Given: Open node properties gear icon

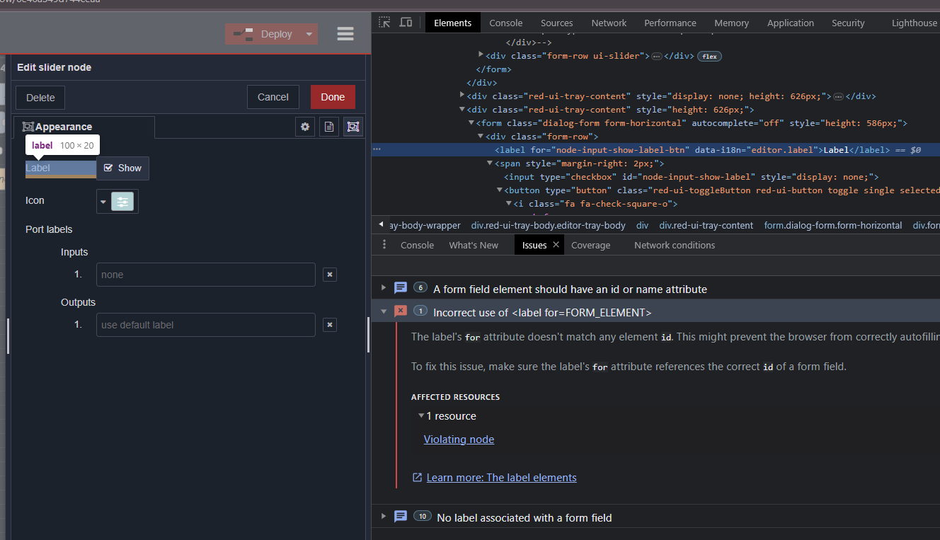Looking at the screenshot, I should click(305, 127).
